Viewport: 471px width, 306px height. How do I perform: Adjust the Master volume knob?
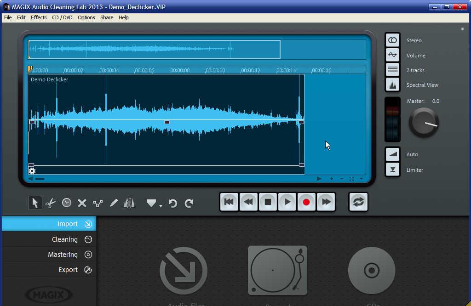(x=424, y=123)
